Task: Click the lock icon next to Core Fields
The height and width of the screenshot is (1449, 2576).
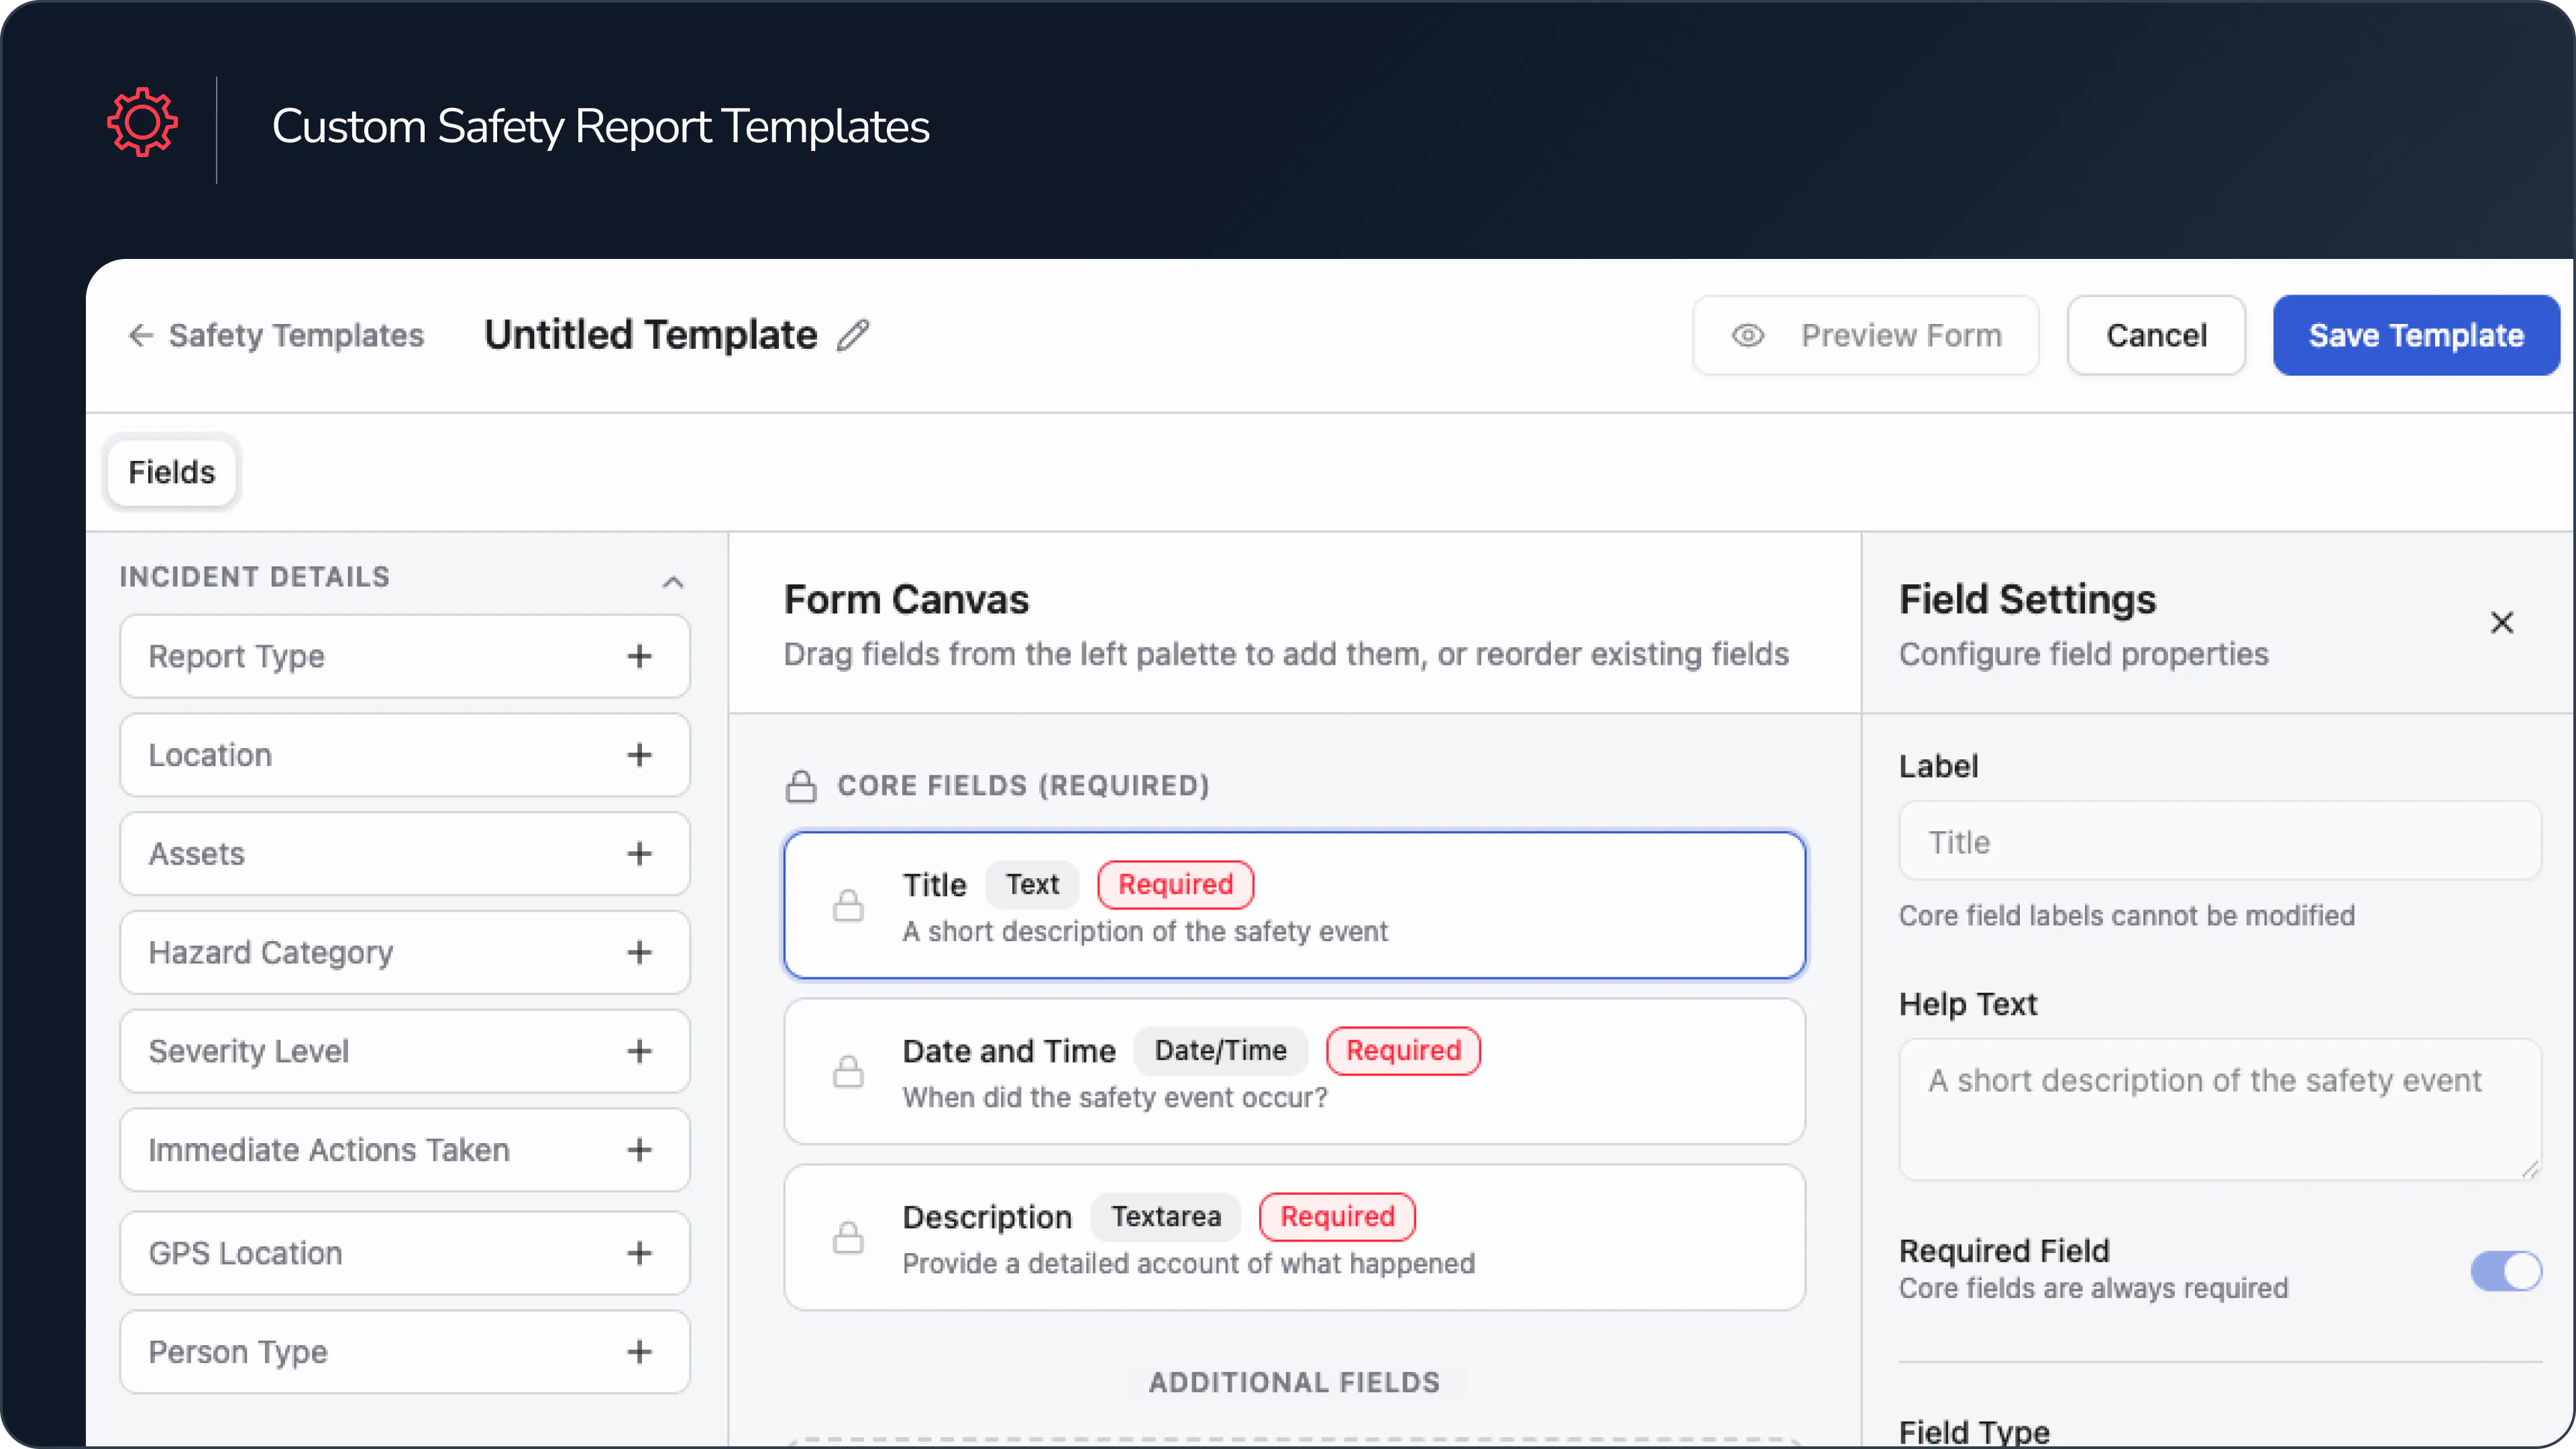Action: (x=801, y=786)
